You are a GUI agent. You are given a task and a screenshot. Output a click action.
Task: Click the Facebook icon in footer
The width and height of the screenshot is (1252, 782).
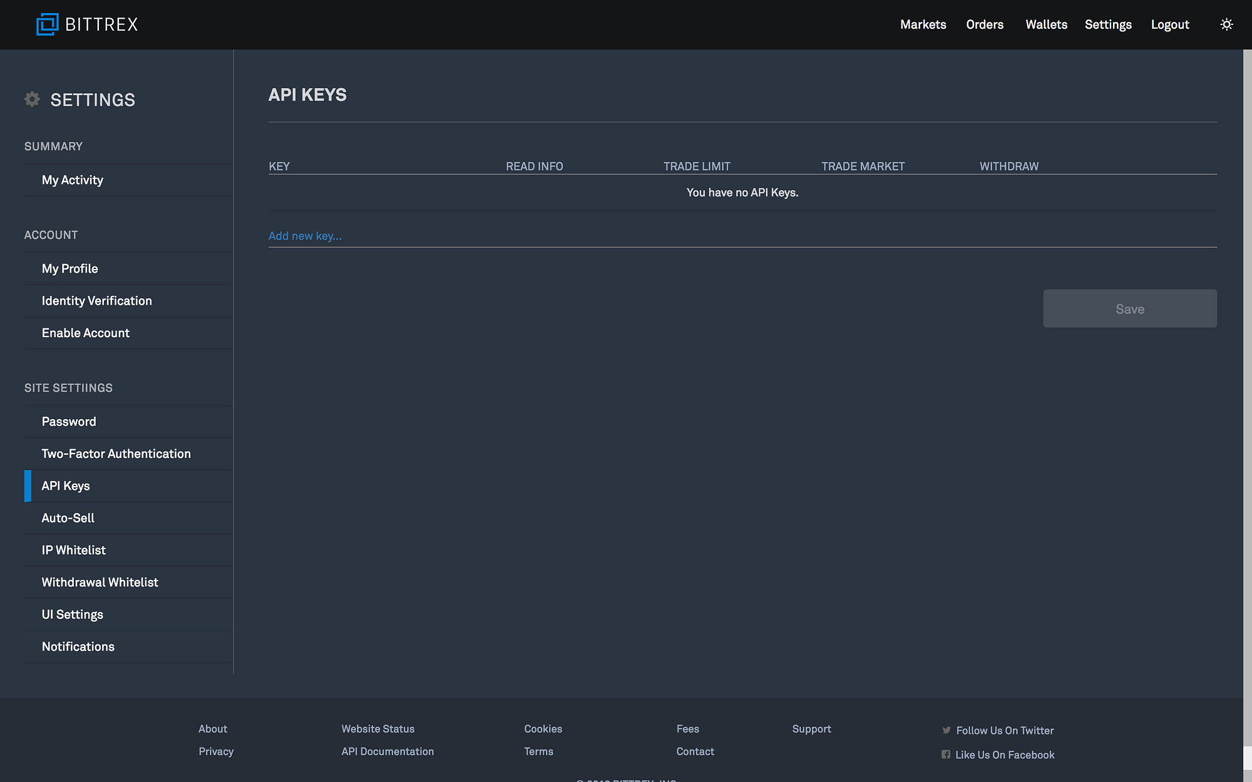pyautogui.click(x=946, y=754)
